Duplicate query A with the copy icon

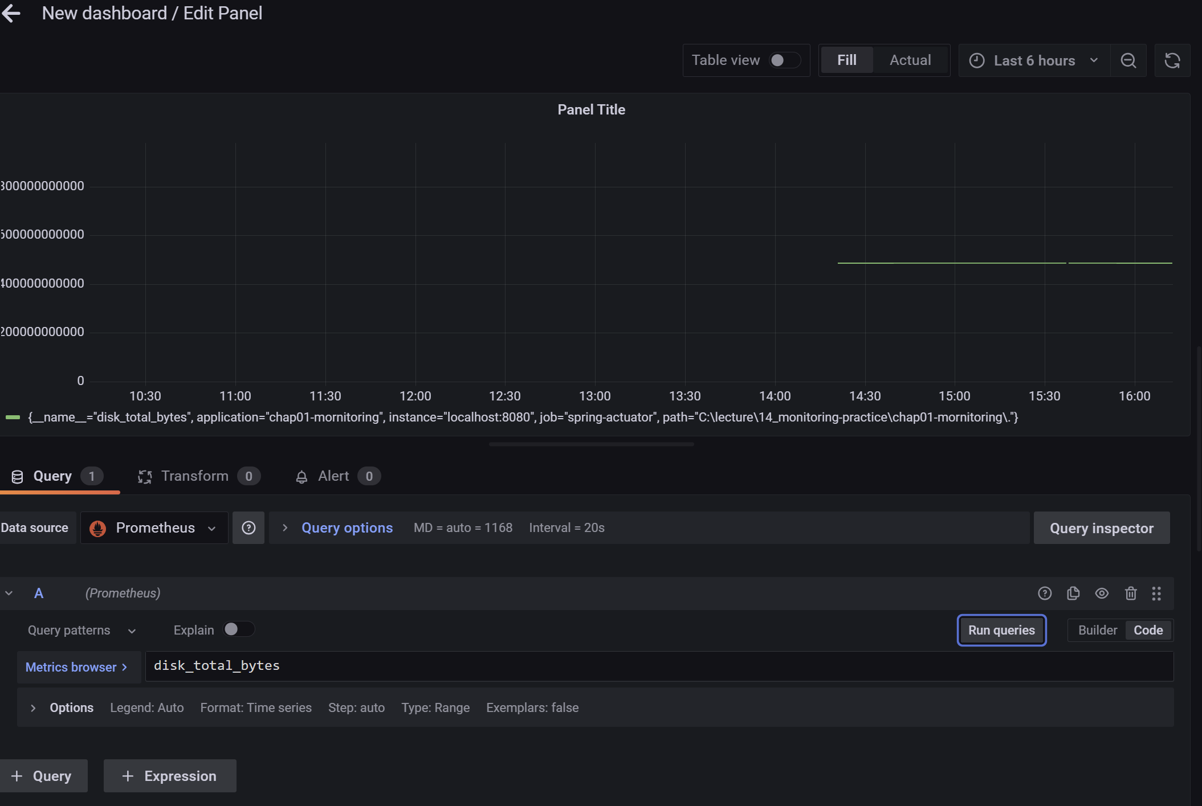pos(1073,594)
